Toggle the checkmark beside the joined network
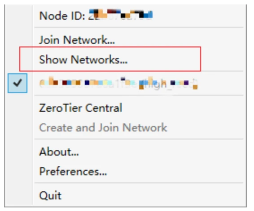254x211 pixels. click(18, 83)
